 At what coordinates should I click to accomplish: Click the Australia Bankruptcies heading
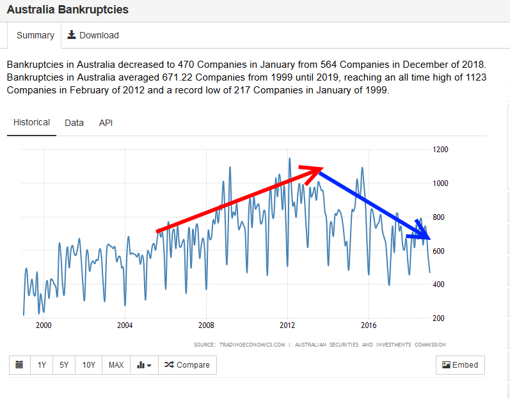pos(68,10)
